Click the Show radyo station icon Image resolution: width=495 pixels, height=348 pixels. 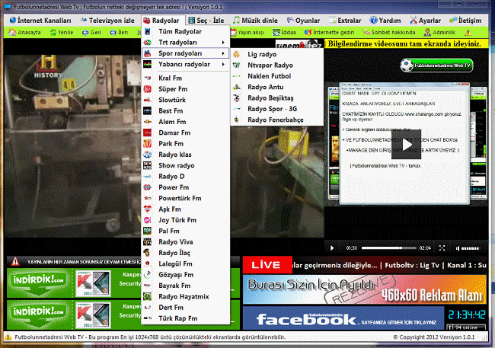148,165
